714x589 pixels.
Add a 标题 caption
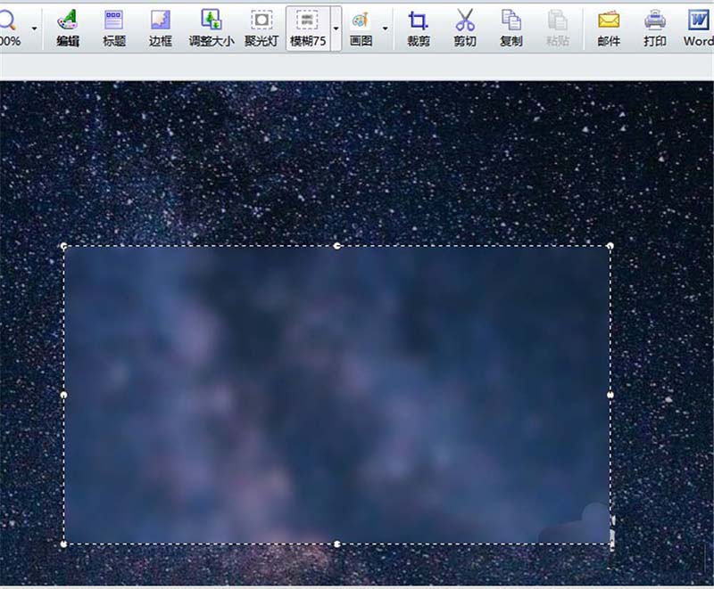tap(114, 29)
